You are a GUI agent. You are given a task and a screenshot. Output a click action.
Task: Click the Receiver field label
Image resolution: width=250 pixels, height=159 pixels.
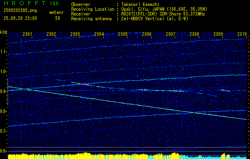81,14
